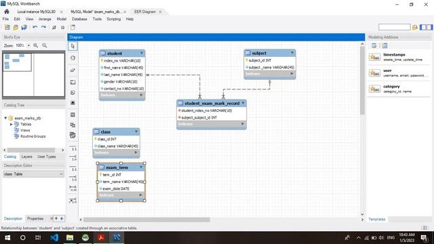The image size is (434, 244).
Task: Add the category template
Action: click(x=399, y=89)
